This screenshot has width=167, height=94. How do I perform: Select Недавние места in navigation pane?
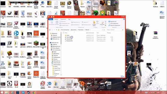(x=56, y=37)
